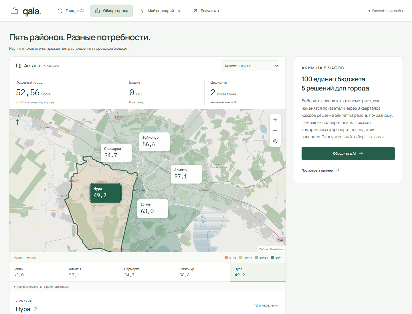Image resolution: width=412 pixels, height=314 pixels.
Task: Click the beige '40-49' legend swatch
Action: (240, 258)
